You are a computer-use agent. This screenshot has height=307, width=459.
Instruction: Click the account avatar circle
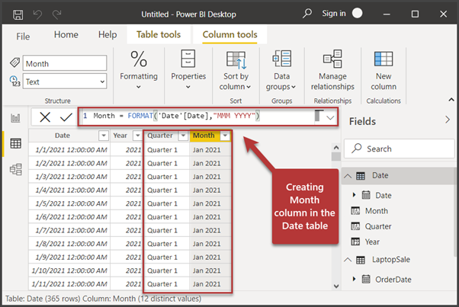pos(357,13)
